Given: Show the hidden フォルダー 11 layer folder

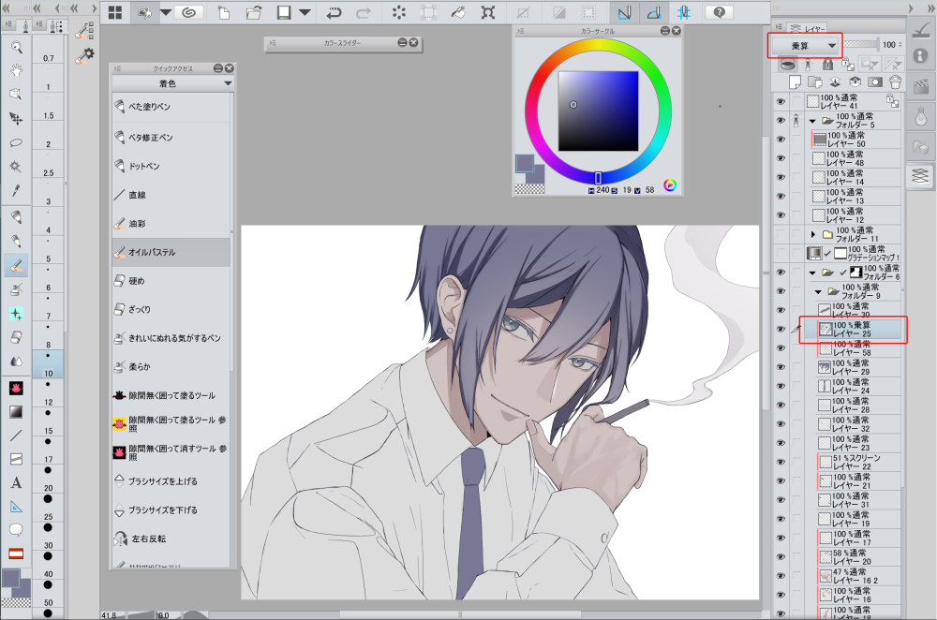Looking at the screenshot, I should click(781, 233).
